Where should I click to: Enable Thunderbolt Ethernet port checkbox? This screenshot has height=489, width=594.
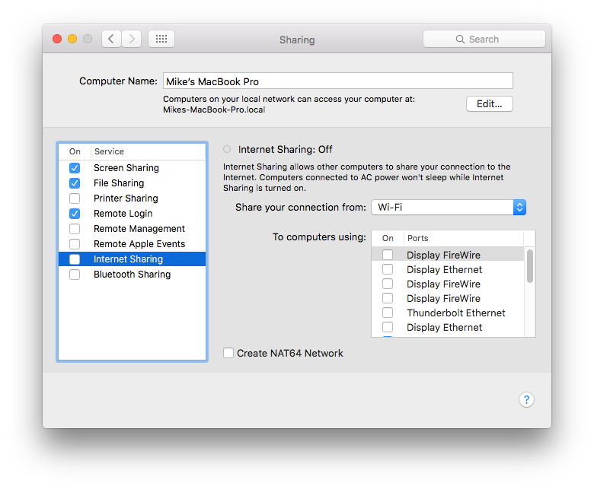tap(388, 313)
